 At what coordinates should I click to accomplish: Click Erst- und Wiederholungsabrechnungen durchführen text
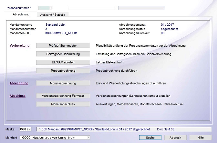[x=131, y=83]
